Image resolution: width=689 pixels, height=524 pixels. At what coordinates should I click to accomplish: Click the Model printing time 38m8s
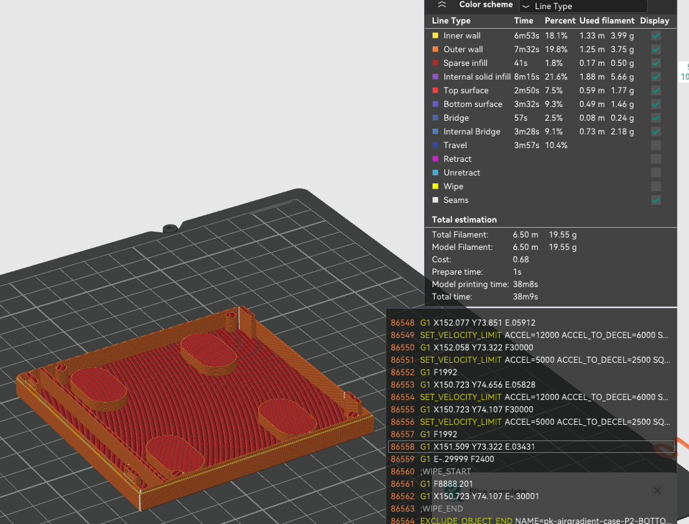pyautogui.click(x=525, y=285)
